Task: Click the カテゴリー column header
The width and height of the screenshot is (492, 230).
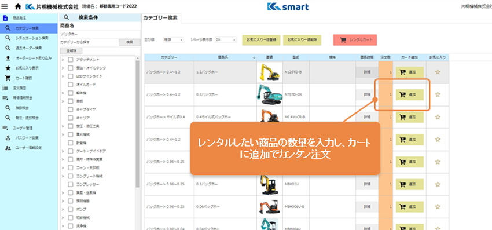Action: (x=169, y=57)
